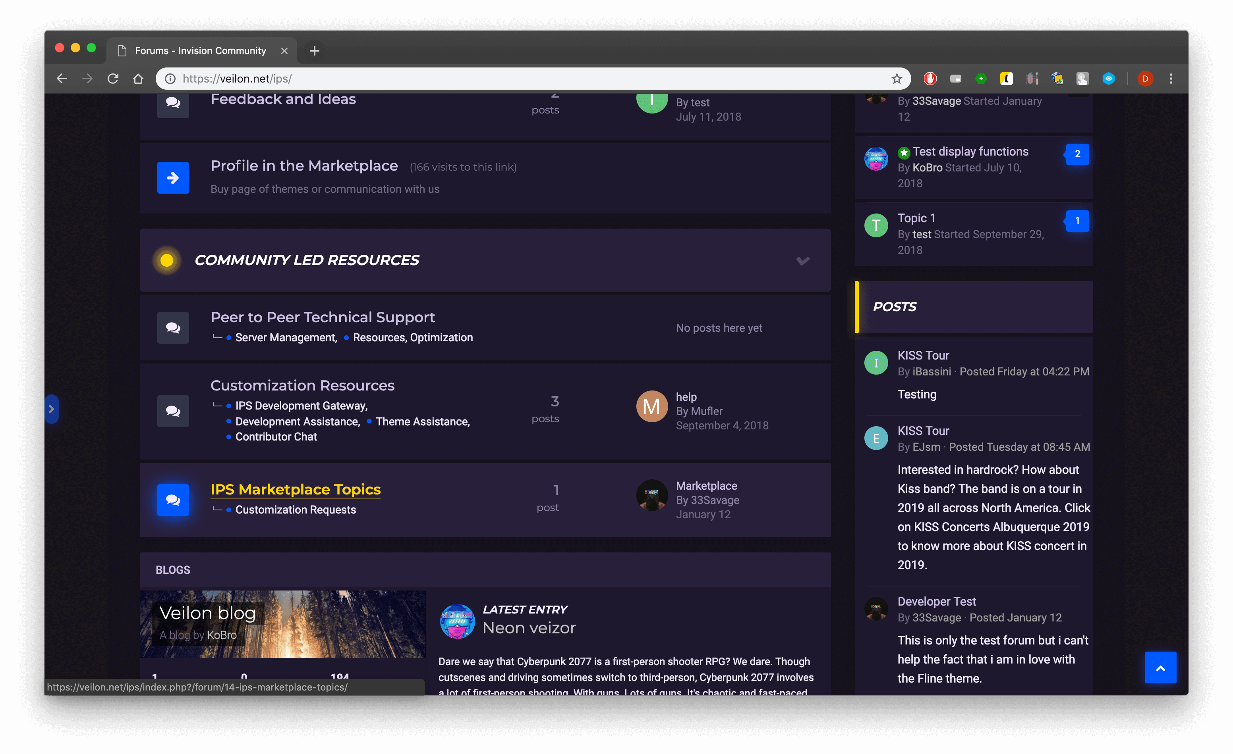Open the Customization Requests subforum
The width and height of the screenshot is (1233, 754).
coord(295,510)
